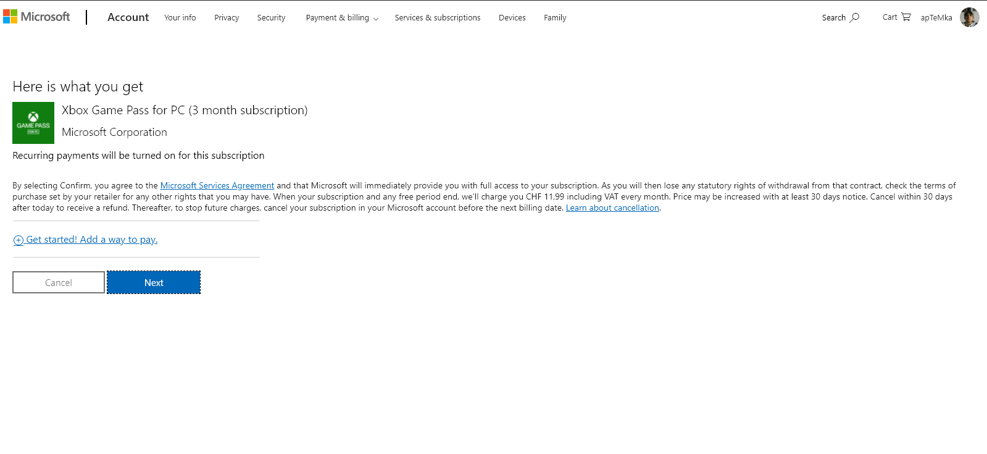Click the Recurring payments notice text
Screen dimensions: 987x454
138,156
